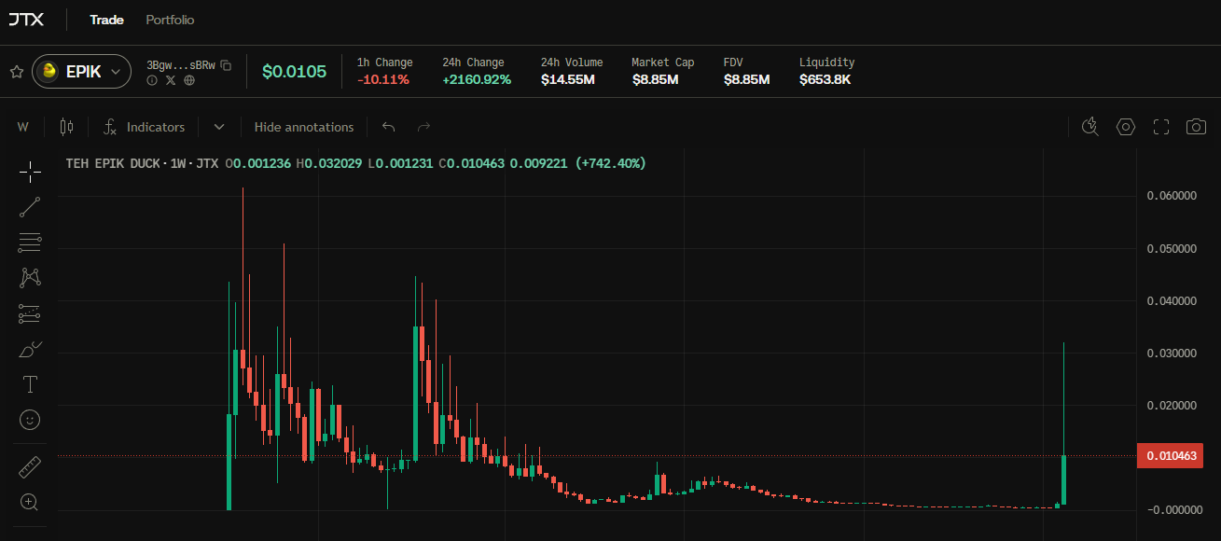Click the Liquidity $653.8K stat

(x=826, y=71)
